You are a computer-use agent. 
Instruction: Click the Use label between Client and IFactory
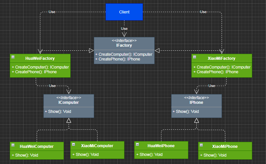click(124, 29)
